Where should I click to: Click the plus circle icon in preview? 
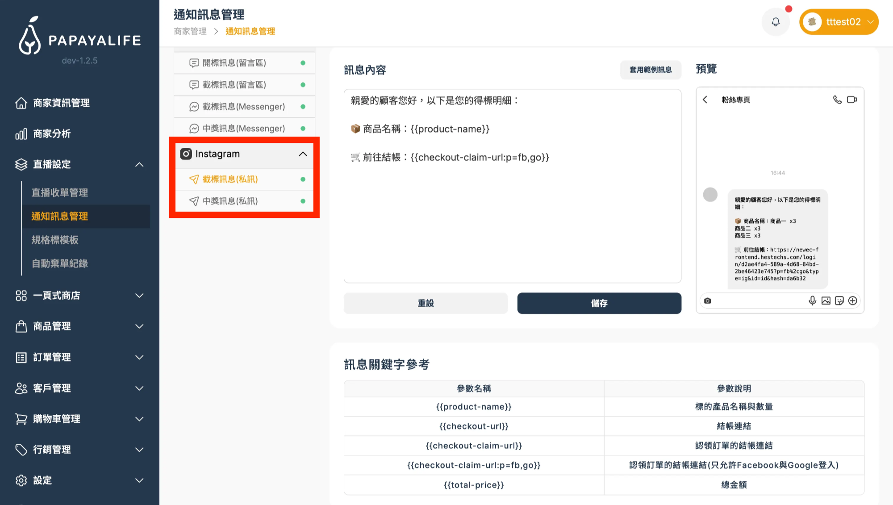852,301
